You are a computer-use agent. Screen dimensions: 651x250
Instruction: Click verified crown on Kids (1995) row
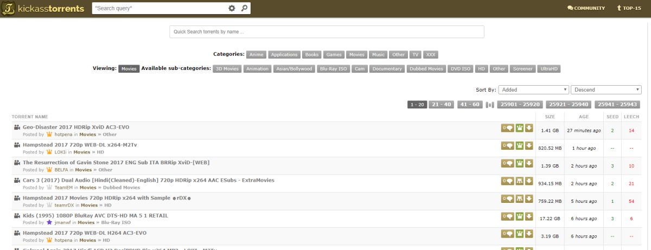click(x=519, y=216)
